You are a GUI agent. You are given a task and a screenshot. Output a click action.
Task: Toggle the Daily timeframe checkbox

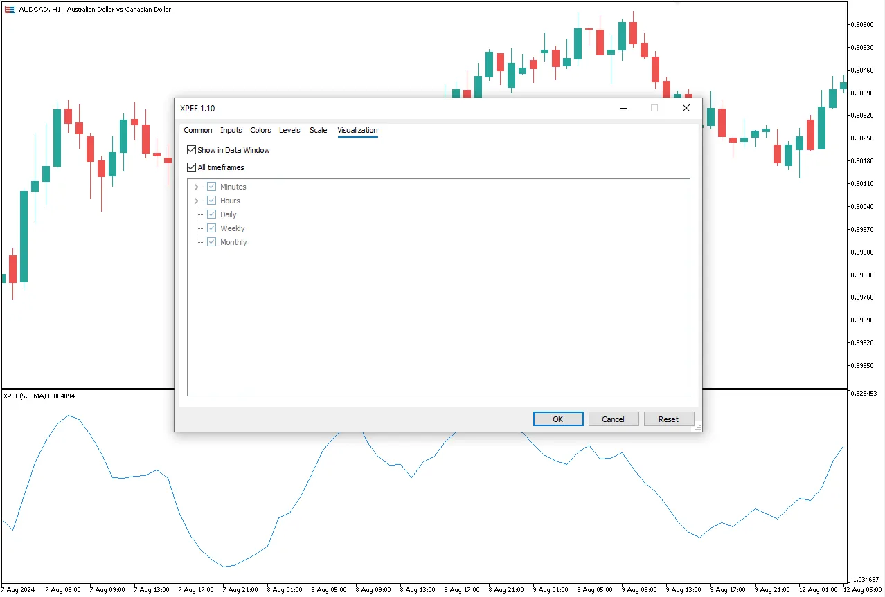[x=212, y=214]
